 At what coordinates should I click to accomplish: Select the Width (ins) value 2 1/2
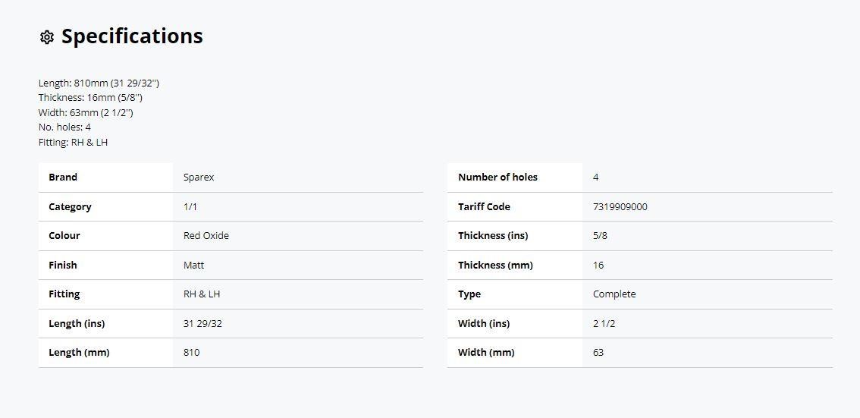(x=604, y=324)
